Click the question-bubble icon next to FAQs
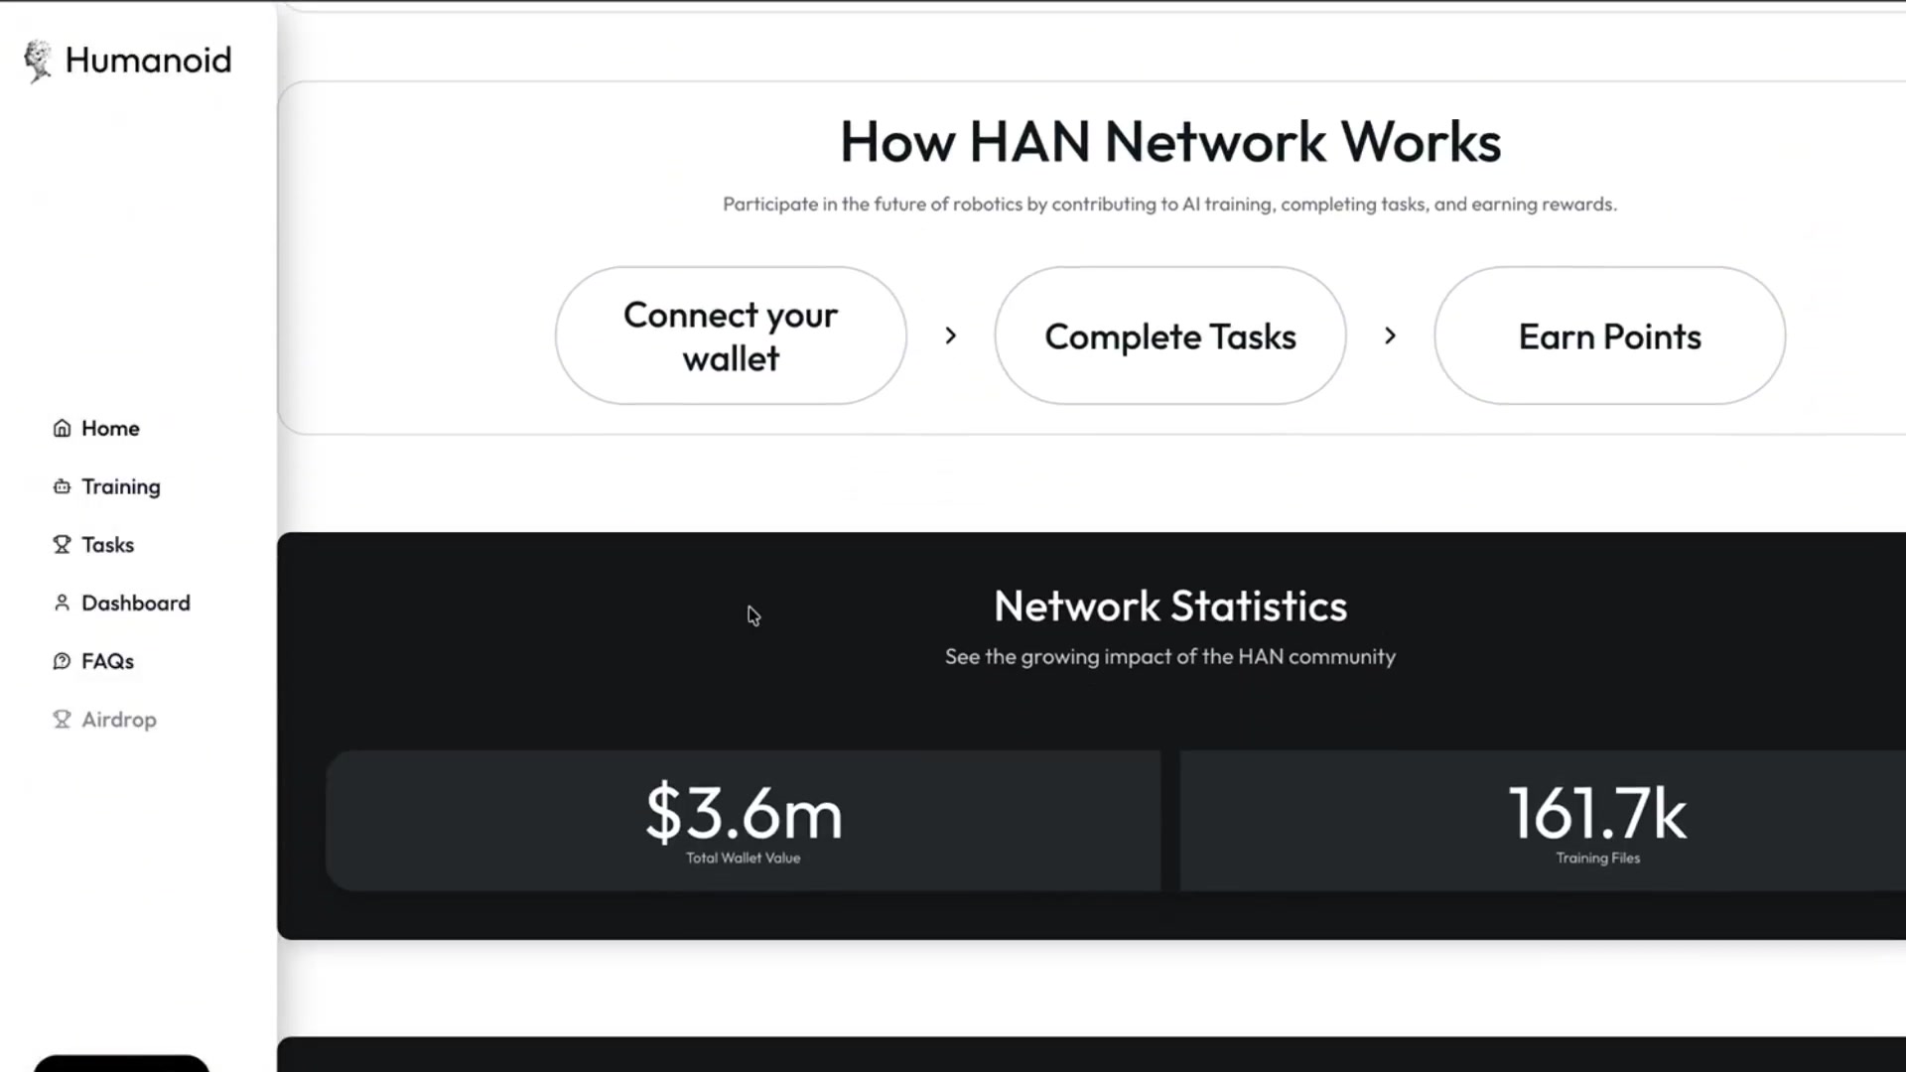1906x1072 pixels. [62, 661]
